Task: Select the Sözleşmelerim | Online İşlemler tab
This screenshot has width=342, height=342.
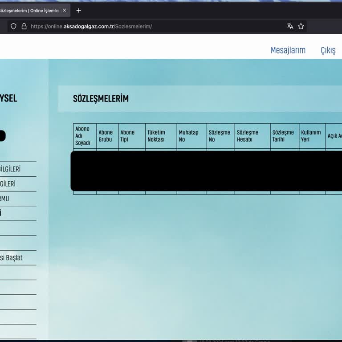Action: click(30, 11)
